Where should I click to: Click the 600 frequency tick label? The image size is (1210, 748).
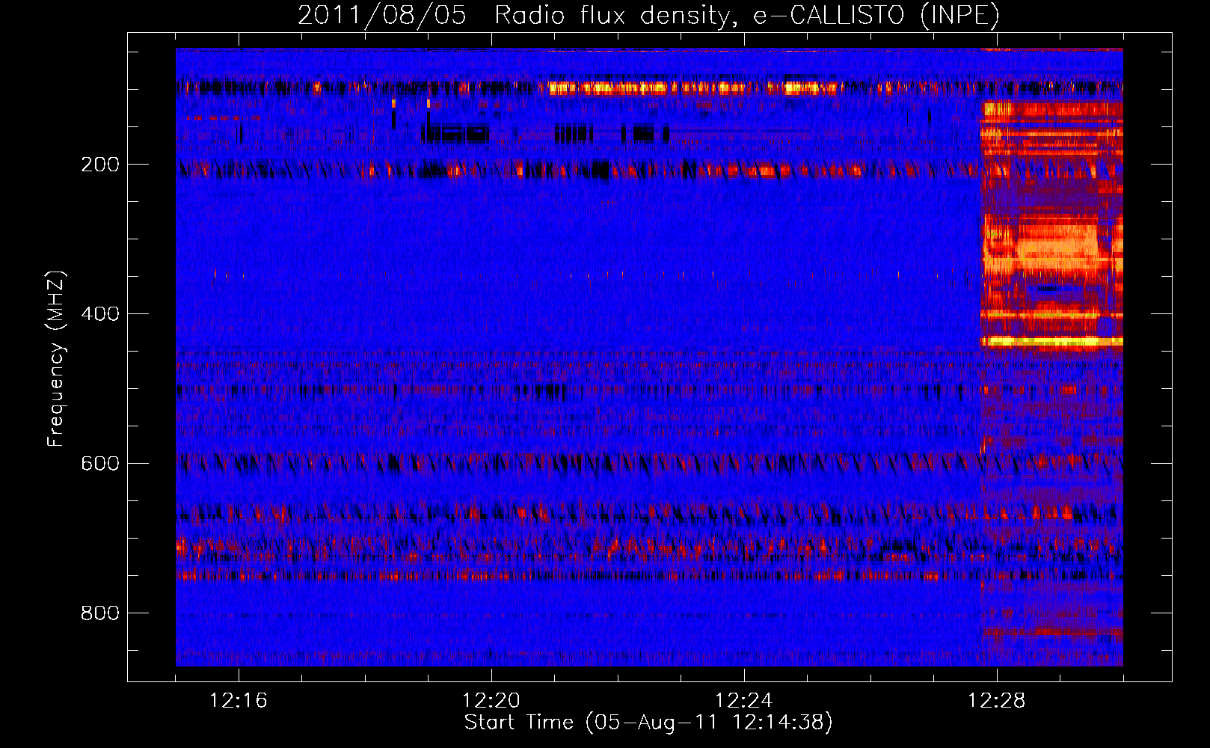pos(100,464)
